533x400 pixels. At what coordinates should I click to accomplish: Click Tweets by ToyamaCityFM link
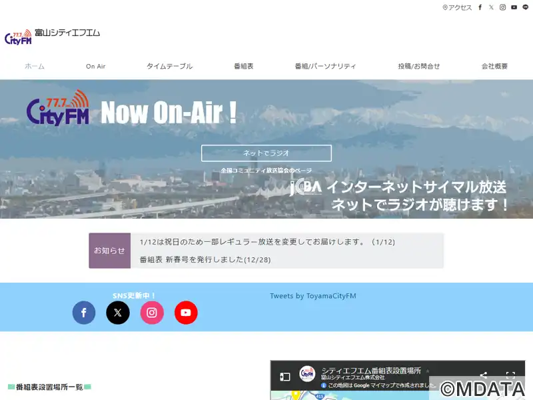(x=312, y=296)
